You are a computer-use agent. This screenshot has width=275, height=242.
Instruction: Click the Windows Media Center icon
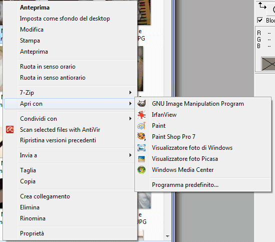141,170
